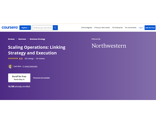Click the five-star rating icons

[13, 58]
